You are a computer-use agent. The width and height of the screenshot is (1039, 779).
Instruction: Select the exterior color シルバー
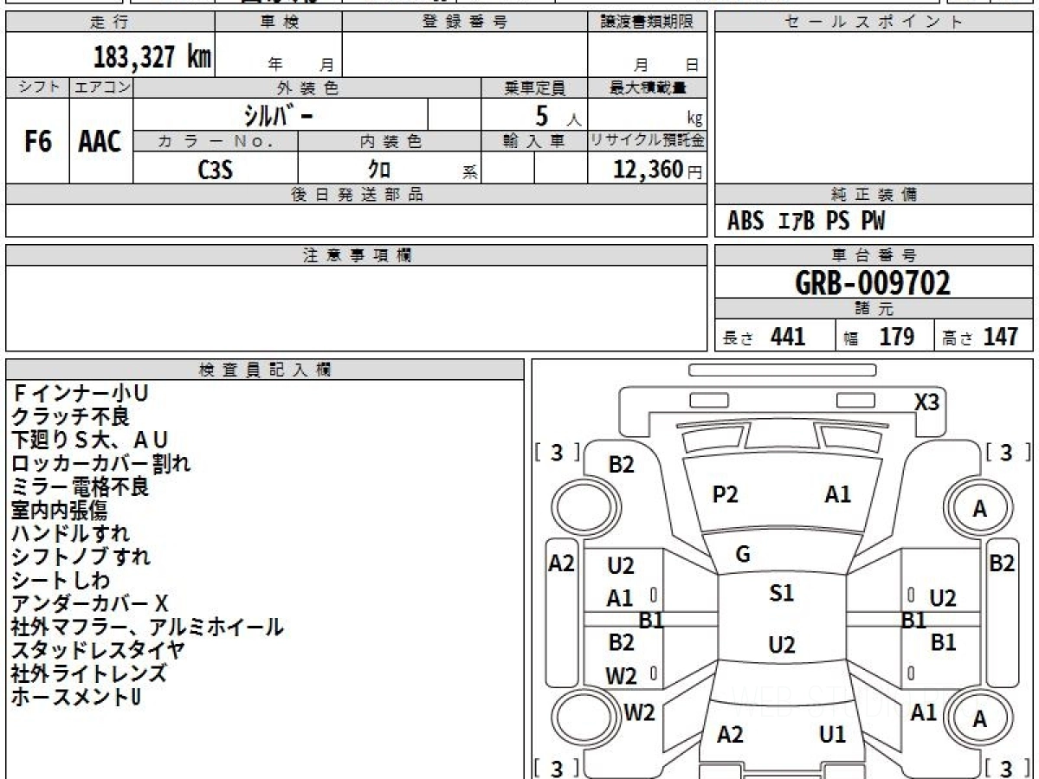point(277,115)
